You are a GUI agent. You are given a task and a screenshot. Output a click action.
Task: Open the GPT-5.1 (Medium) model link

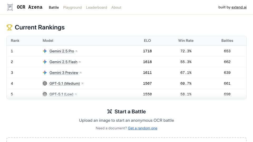(x=65, y=83)
